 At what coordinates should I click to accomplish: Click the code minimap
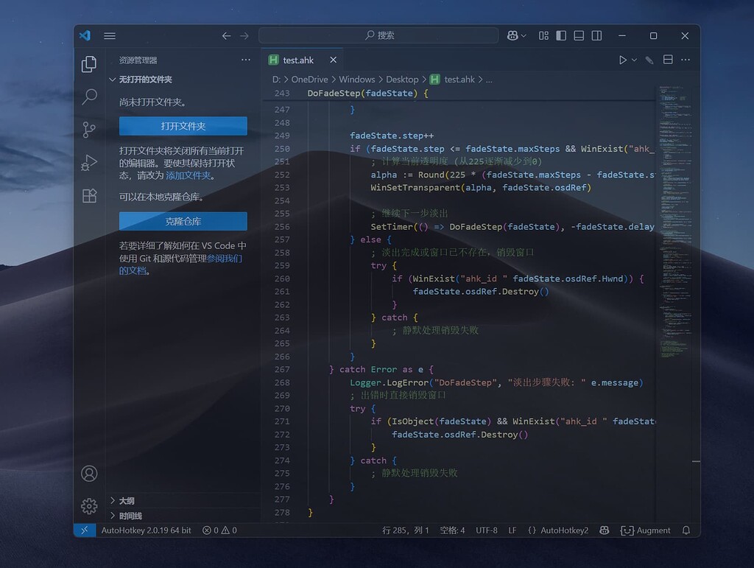[676, 221]
